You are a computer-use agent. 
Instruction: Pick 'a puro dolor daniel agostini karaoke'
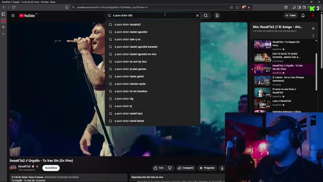tap(152, 47)
